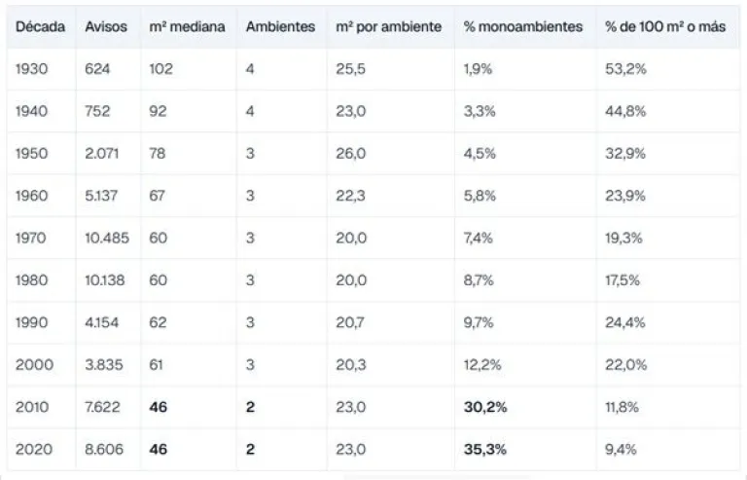Click the 12,2% monoambientes value for 2000
This screenshot has height=480, width=747.
tap(482, 365)
